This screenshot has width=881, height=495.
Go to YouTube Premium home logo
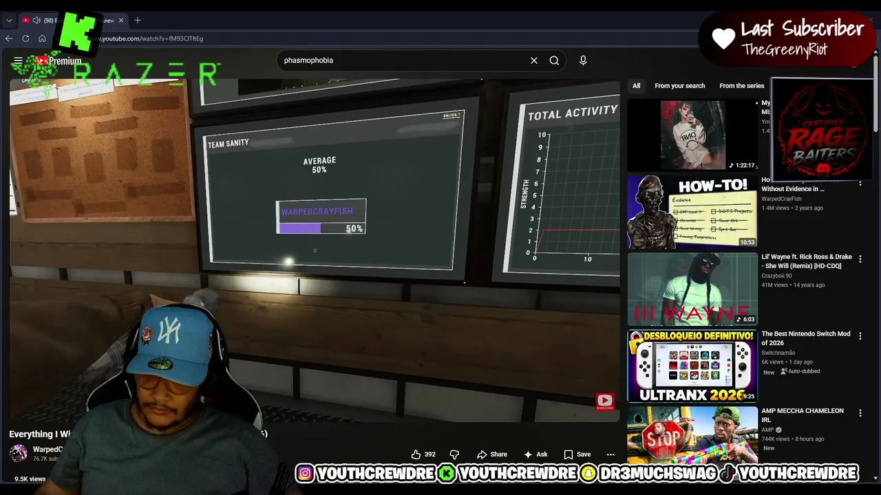[x=59, y=61]
